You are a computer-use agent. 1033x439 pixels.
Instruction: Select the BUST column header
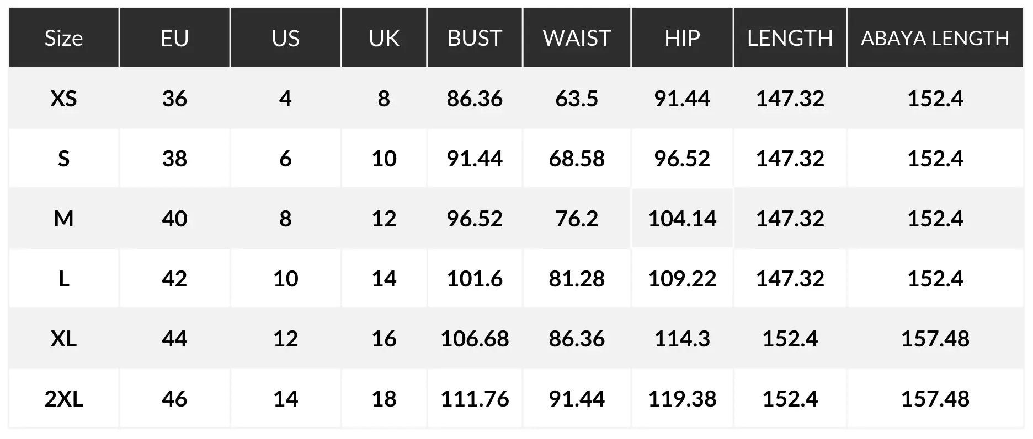pos(475,38)
